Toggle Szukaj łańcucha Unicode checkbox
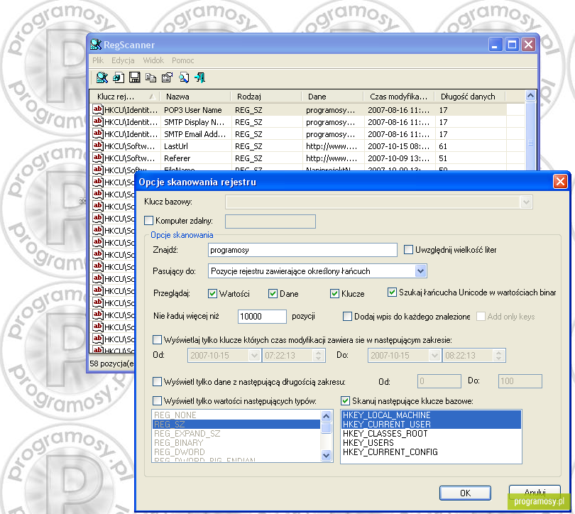 [392, 292]
